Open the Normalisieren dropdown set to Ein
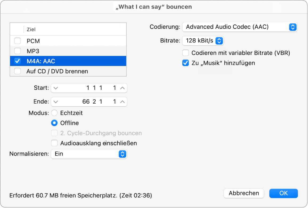The width and height of the screenshot is (308, 208). click(88, 154)
